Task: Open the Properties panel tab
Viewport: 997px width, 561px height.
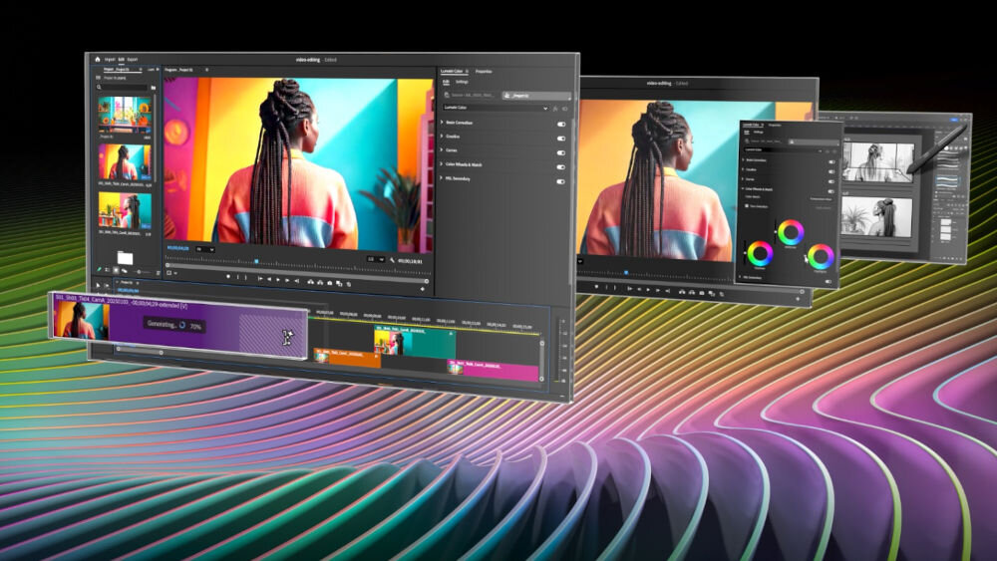Action: click(484, 72)
